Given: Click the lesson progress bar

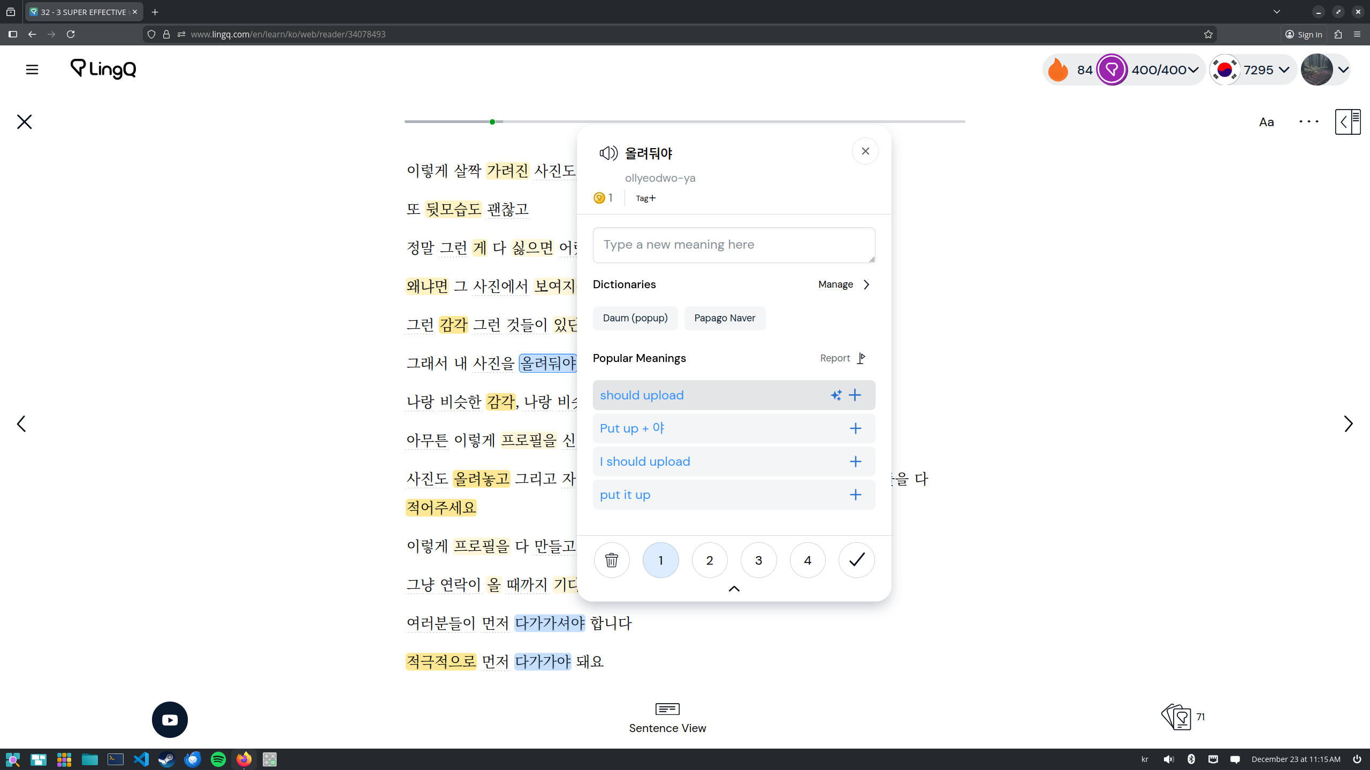Looking at the screenshot, I should point(684,122).
